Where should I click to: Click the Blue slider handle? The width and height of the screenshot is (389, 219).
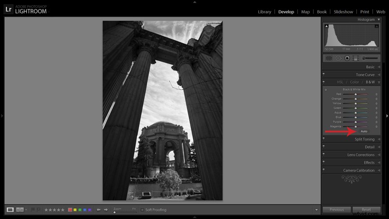click(x=355, y=117)
